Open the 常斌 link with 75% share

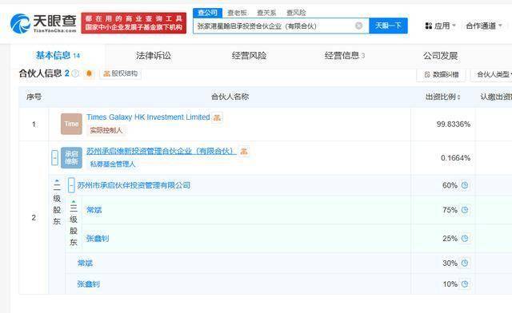[94, 210]
